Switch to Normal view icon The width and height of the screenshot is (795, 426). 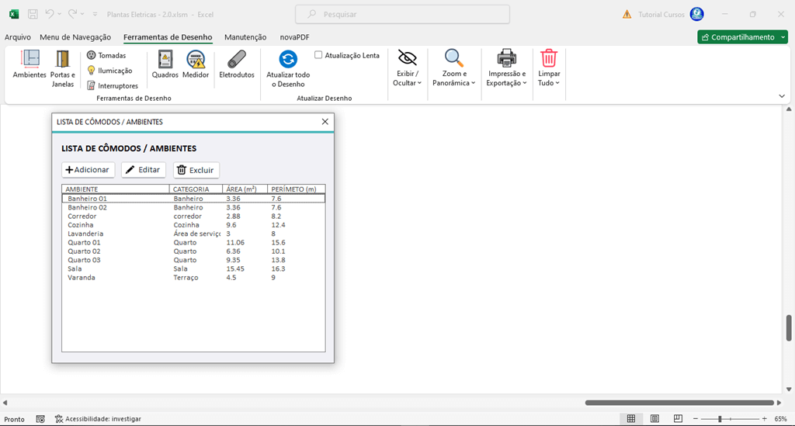[x=631, y=419]
